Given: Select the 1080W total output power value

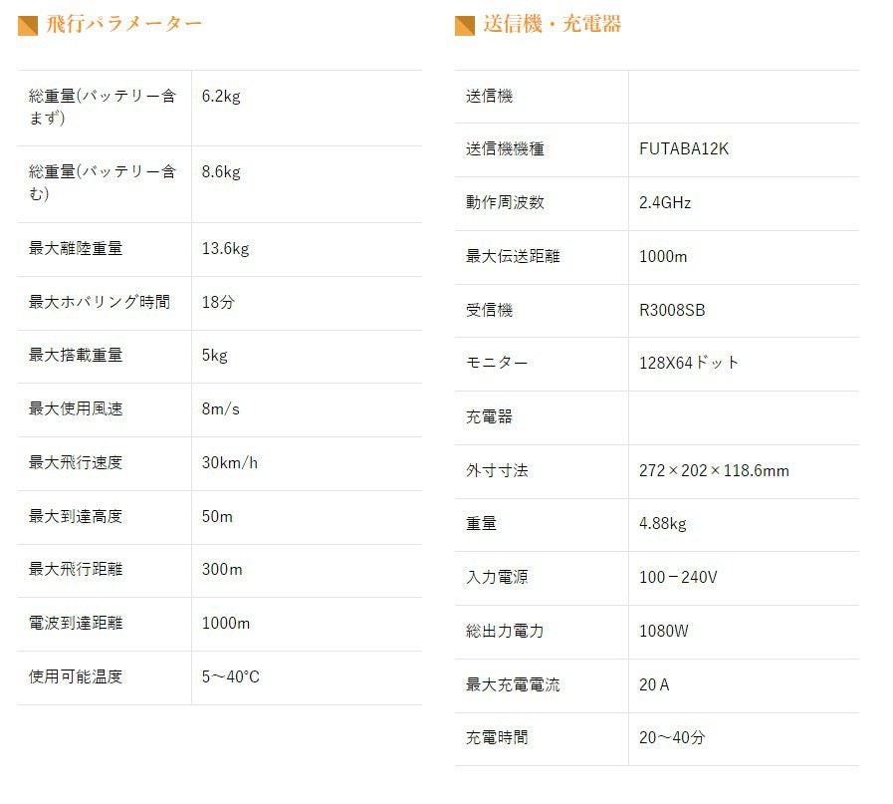Looking at the screenshot, I should (663, 631).
